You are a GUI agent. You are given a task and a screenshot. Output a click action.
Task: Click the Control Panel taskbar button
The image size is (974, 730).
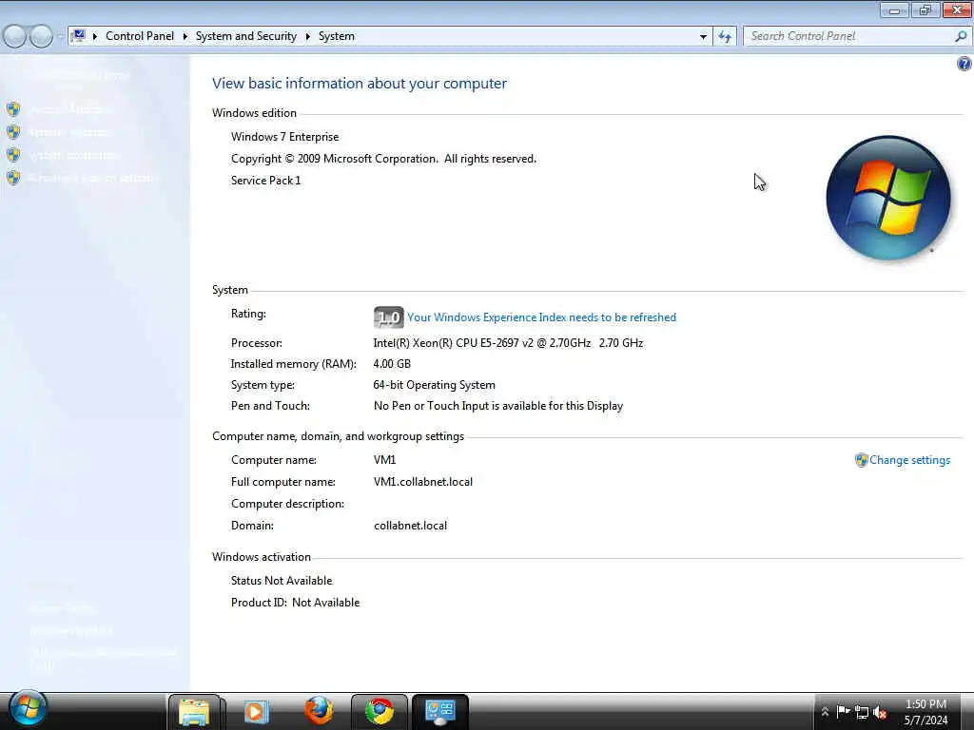439,711
